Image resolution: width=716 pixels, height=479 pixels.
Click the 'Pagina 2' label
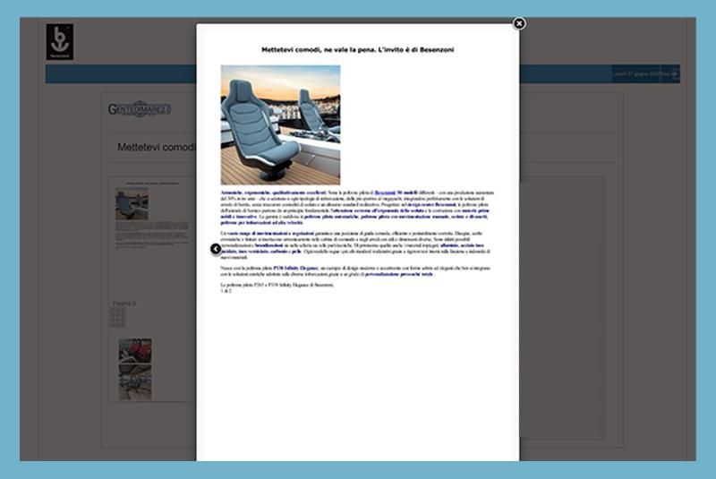(124, 304)
